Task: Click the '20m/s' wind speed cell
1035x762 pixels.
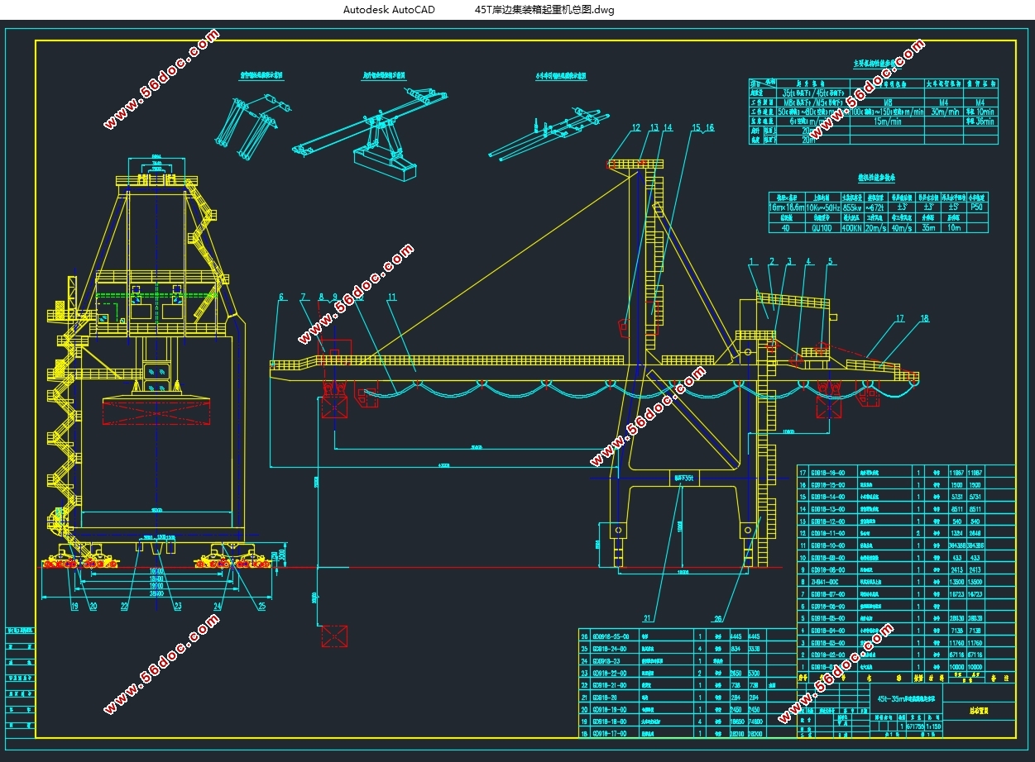Action: (x=875, y=228)
